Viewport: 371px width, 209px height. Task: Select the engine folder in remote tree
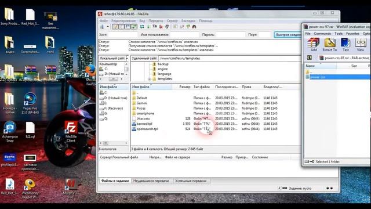[162, 69]
